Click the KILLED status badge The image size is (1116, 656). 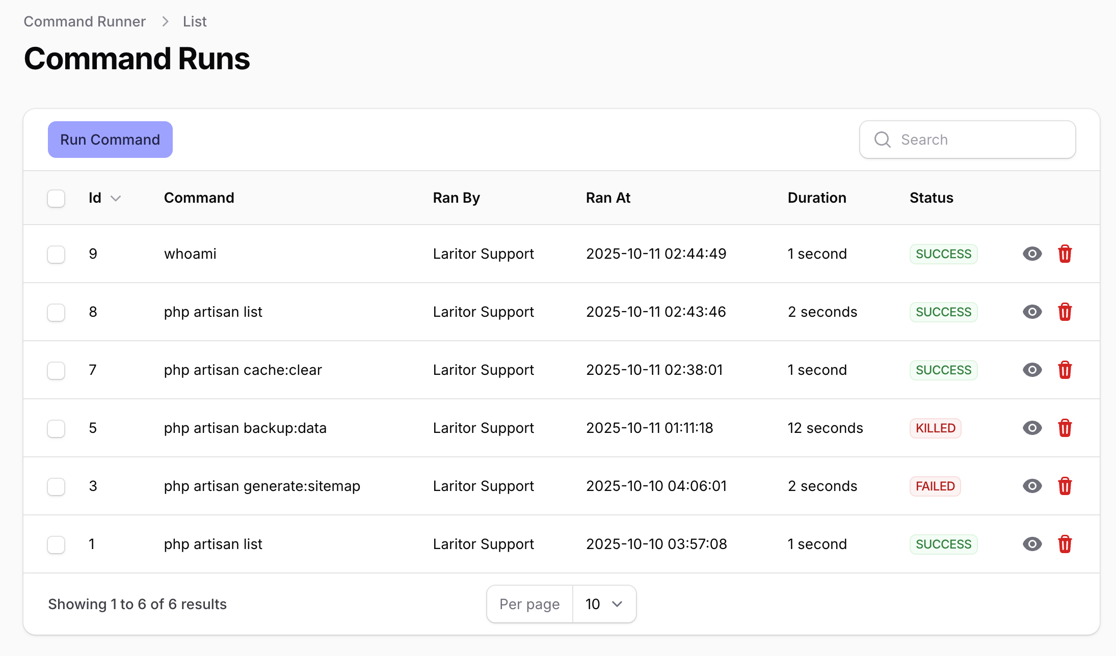pos(935,428)
